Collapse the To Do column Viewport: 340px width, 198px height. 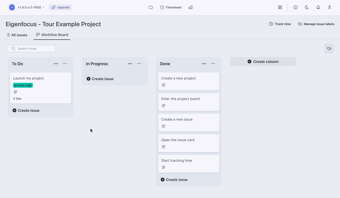(x=56, y=64)
